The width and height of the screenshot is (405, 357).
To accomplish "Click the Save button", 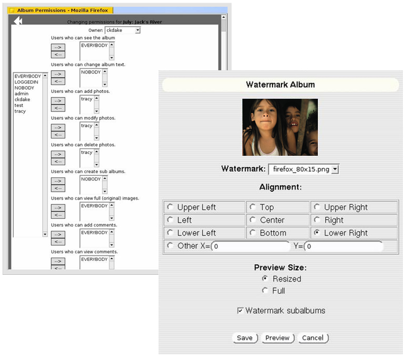I will pos(245,338).
